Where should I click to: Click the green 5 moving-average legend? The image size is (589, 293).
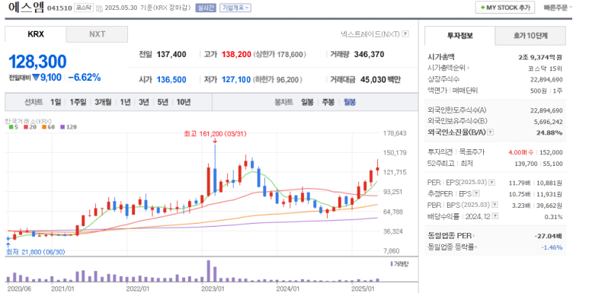[14, 127]
